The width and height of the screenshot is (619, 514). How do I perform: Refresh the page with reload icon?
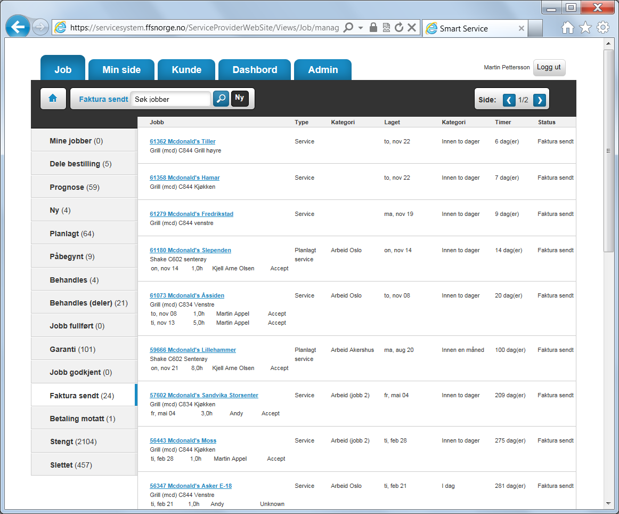[399, 27]
